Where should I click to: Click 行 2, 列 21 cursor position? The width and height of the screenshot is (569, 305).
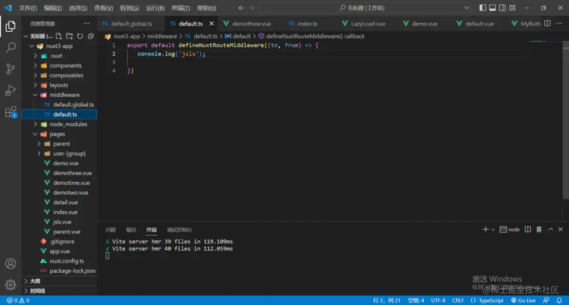pos(387,300)
